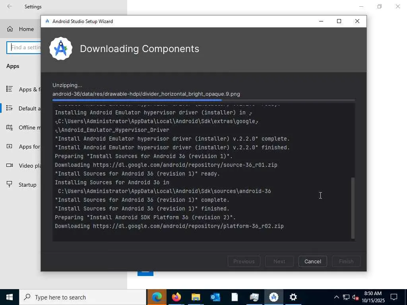The width and height of the screenshot is (407, 305).
Task: Click the taskbar search box
Action: pos(83,297)
